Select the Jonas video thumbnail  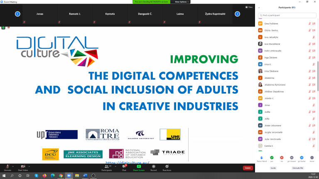40,14
